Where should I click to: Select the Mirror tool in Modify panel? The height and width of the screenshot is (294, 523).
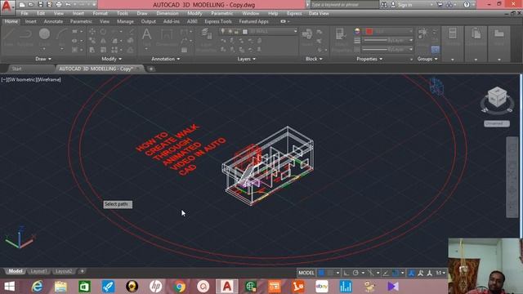103,41
